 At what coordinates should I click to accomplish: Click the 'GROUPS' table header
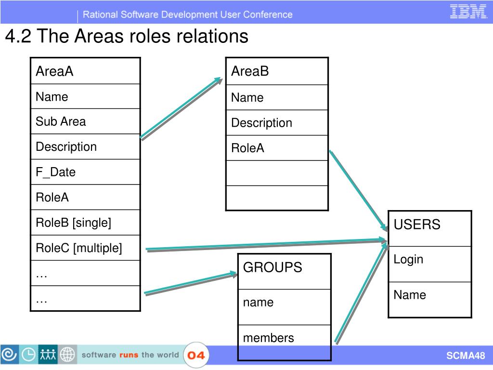284,272
